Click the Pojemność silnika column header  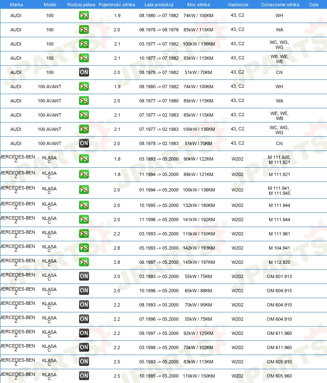[x=117, y=5]
